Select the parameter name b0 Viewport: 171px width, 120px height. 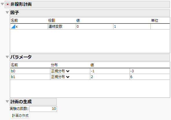(x=30, y=71)
